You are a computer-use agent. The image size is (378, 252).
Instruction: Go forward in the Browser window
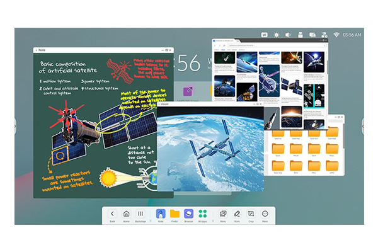[219, 45]
